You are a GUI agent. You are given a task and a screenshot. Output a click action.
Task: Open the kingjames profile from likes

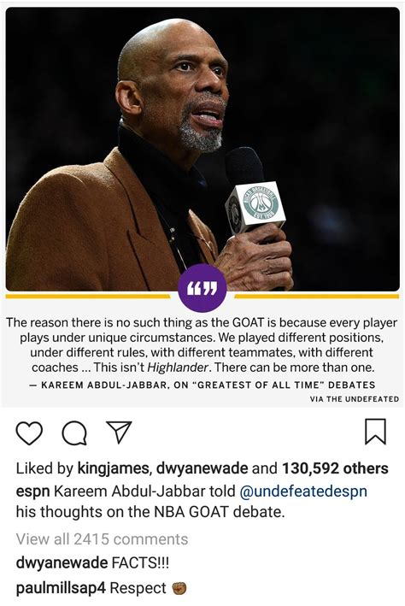(x=113, y=468)
